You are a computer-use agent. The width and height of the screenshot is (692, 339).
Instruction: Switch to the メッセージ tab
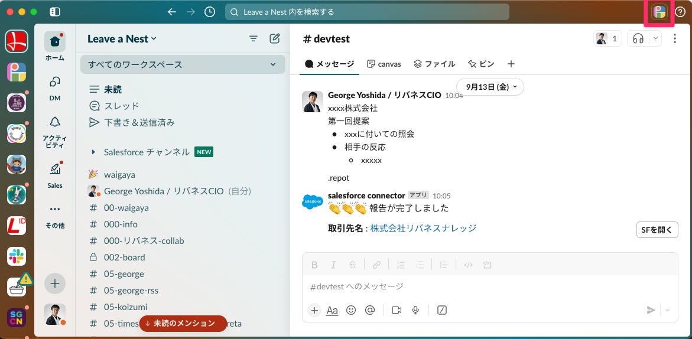[x=330, y=64]
